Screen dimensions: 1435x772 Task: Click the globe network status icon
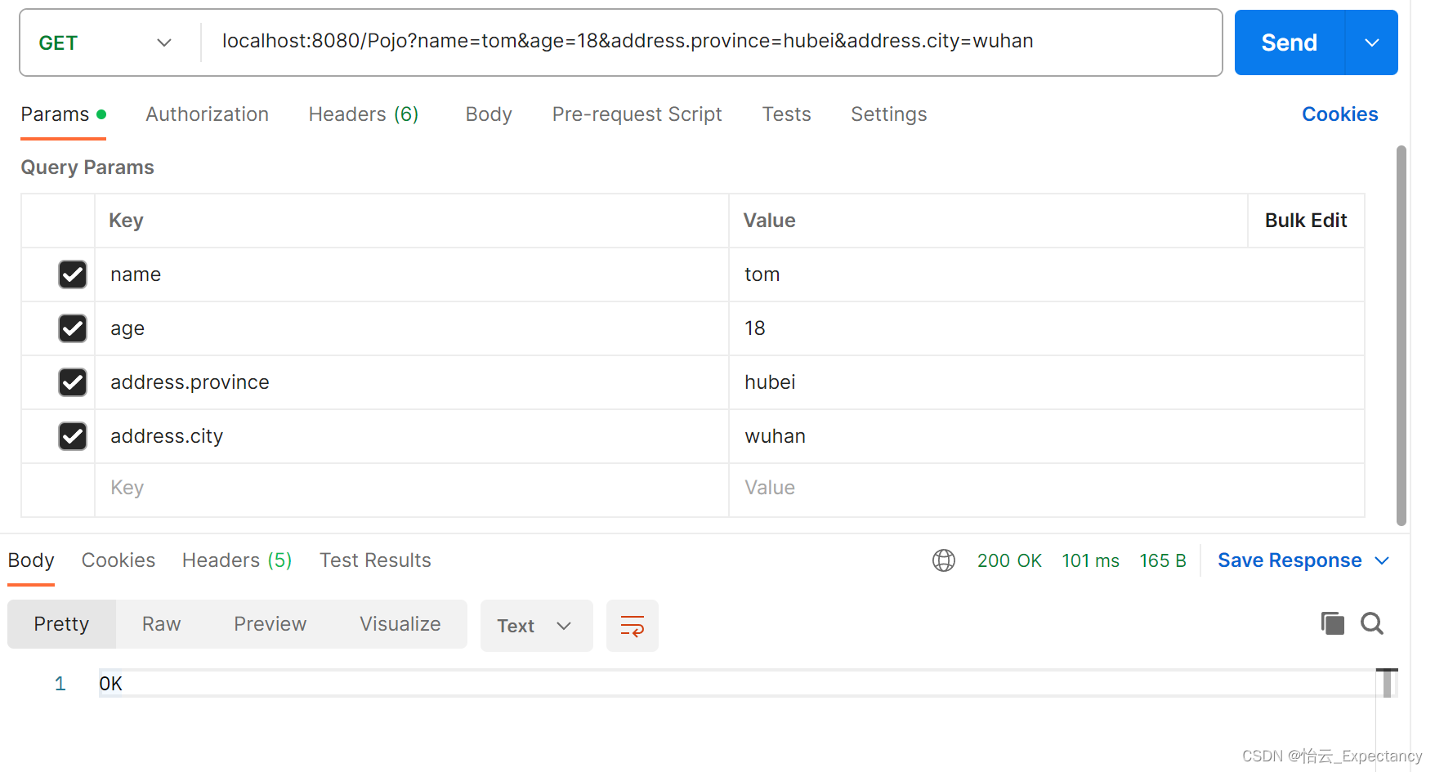point(944,560)
